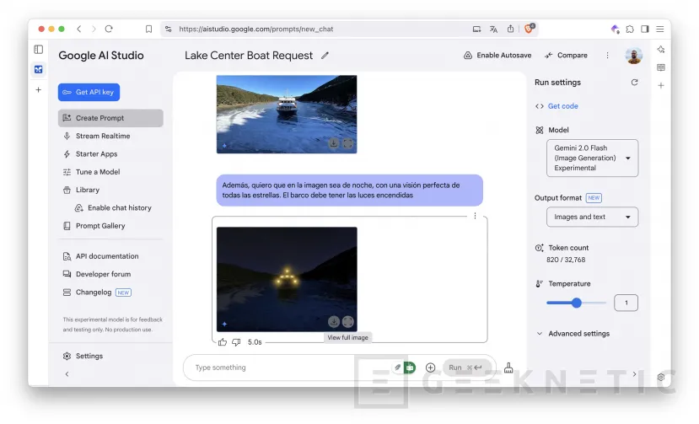Screen dimensions: 699x424
Task: Select Create Prompt in sidebar
Action: [110, 118]
